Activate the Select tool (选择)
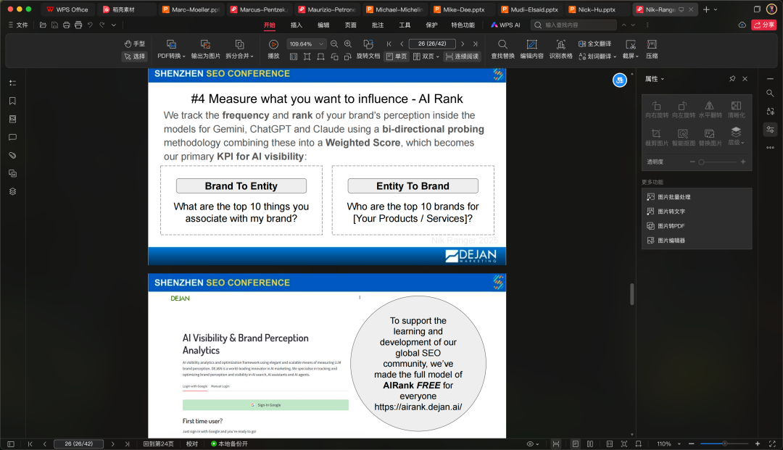Image resolution: width=783 pixels, height=450 pixels. pyautogui.click(x=134, y=57)
